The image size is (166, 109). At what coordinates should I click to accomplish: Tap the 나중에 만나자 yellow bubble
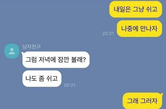[x=139, y=29]
